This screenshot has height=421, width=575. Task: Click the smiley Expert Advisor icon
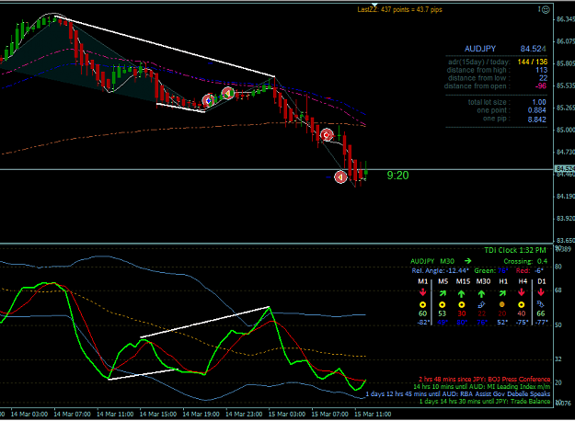click(x=546, y=10)
